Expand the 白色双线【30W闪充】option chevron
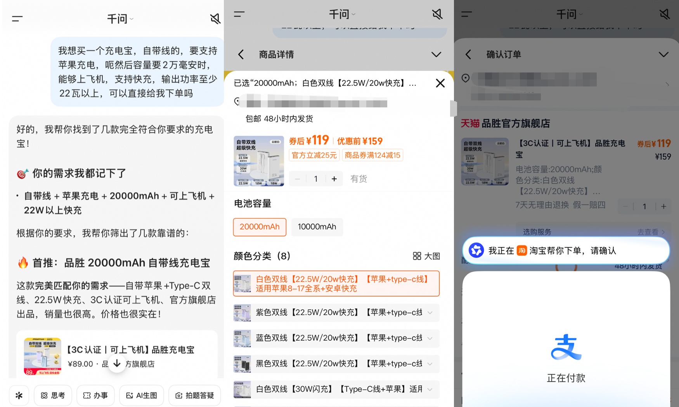Viewport: 679px width, 407px height. coord(430,389)
